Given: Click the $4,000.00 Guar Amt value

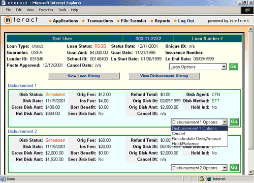Looking at the screenshot, I should click(99, 52).
